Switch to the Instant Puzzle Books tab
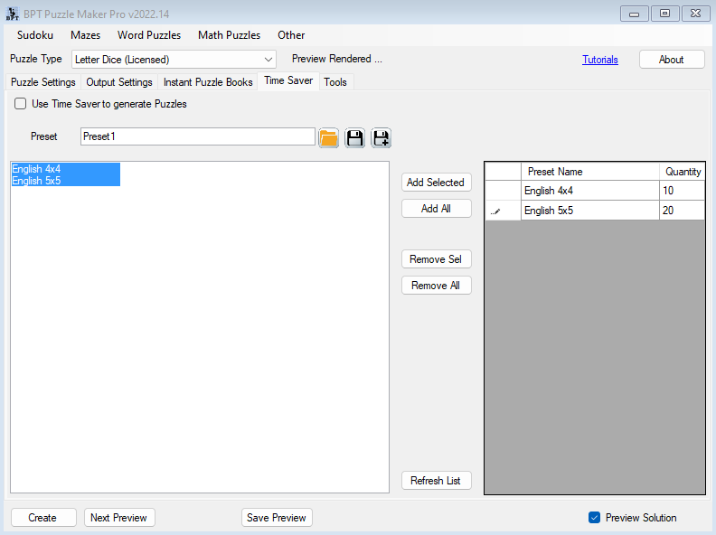 (208, 82)
